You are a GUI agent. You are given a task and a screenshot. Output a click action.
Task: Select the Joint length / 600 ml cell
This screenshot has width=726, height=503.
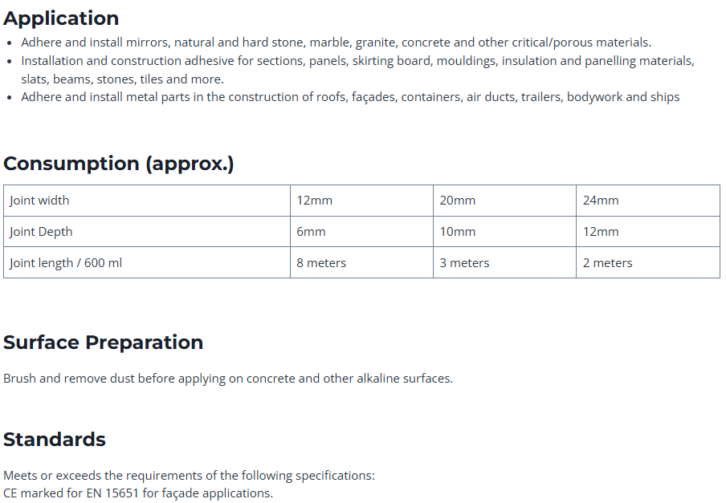tap(66, 263)
